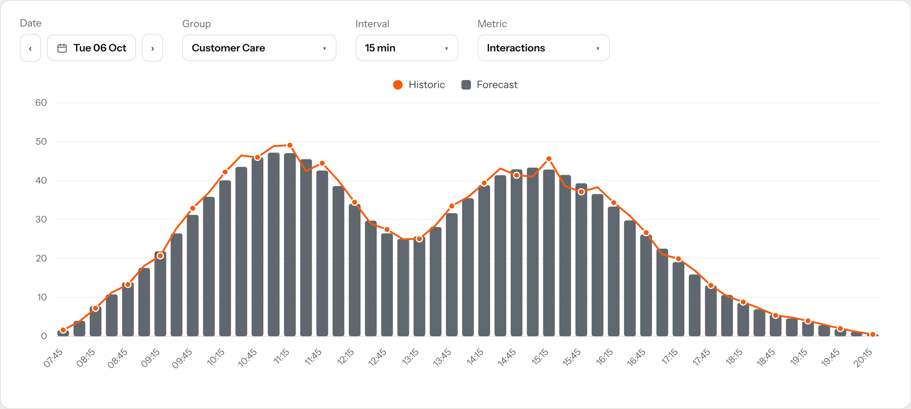This screenshot has width=911, height=409.
Task: Click the Forecast bar at 14:45
Action: (516, 253)
